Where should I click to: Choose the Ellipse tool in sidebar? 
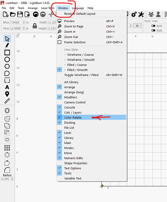7,59
